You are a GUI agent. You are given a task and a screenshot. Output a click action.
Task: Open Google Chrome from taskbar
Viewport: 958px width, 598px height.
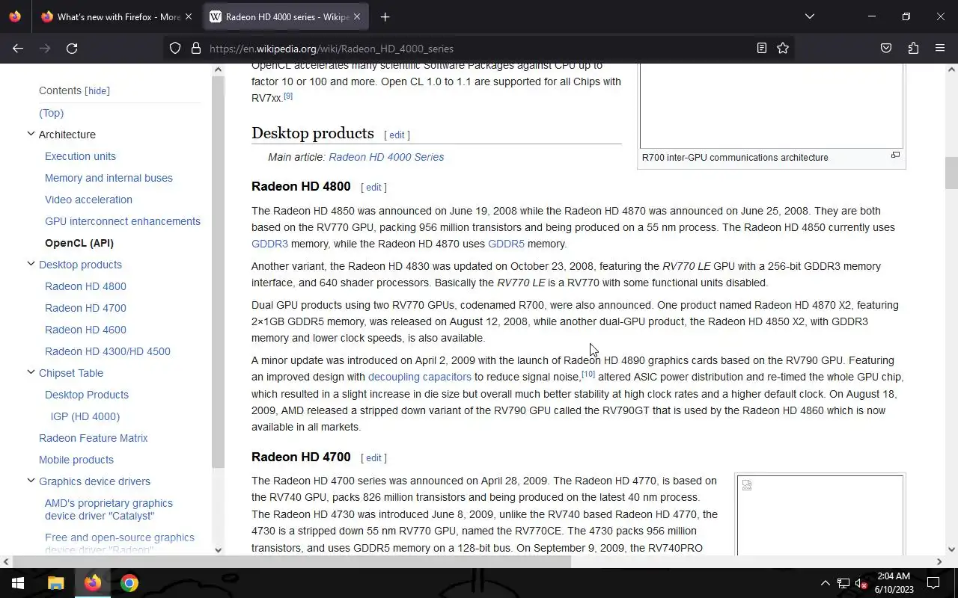(x=129, y=583)
